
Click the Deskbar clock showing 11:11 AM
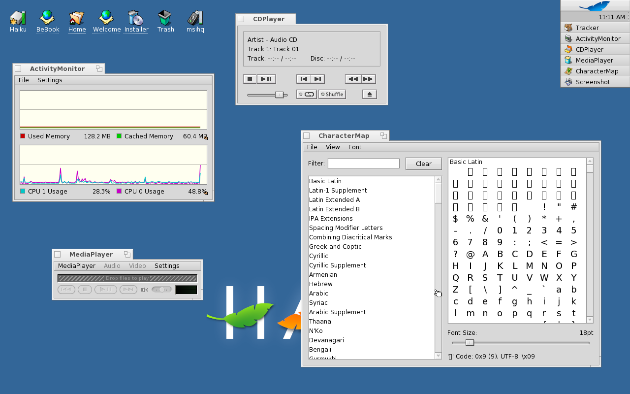pyautogui.click(x=611, y=17)
